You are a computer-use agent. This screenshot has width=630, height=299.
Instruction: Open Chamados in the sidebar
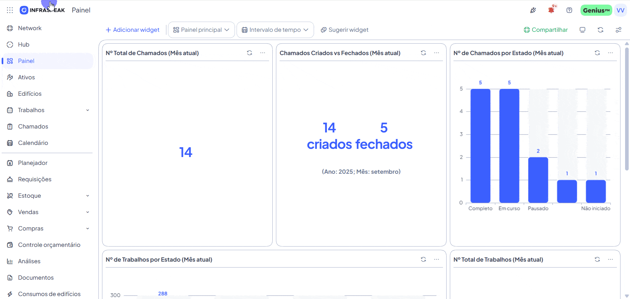[x=48, y=127]
